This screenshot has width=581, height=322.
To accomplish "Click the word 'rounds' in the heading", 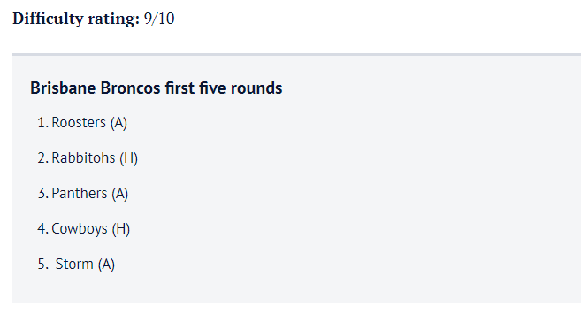I will tap(256, 88).
